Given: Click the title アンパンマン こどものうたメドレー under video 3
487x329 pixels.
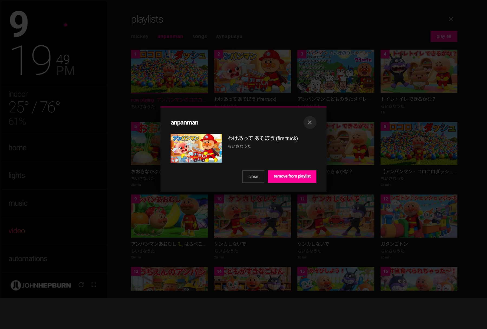Looking at the screenshot, I should 334,99.
